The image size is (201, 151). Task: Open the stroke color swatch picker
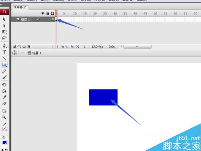4,129
